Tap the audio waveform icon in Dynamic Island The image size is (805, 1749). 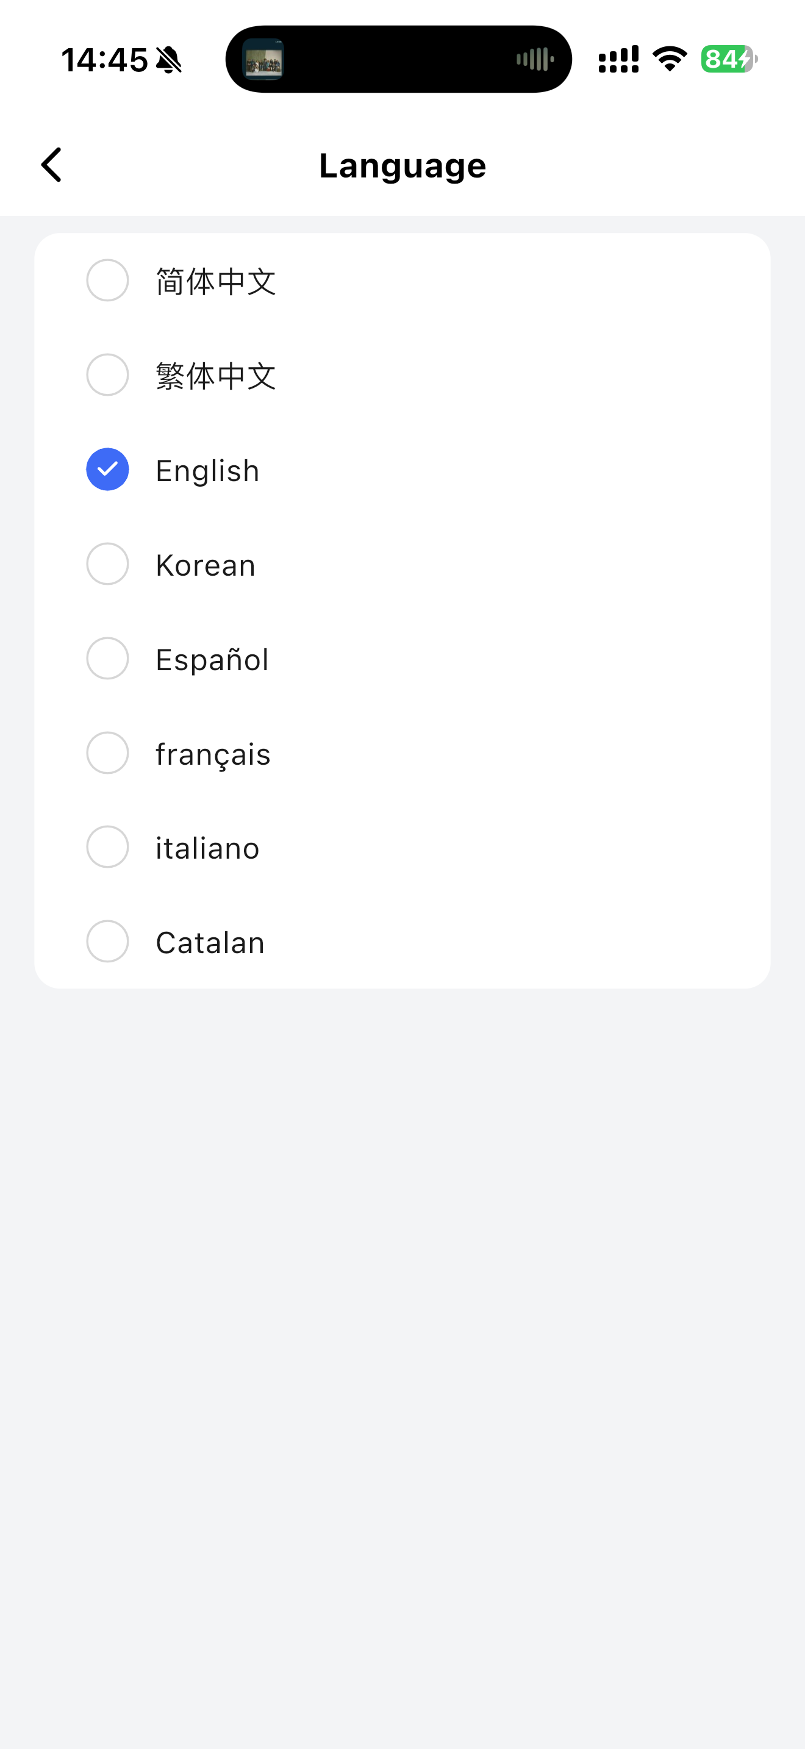tap(535, 60)
